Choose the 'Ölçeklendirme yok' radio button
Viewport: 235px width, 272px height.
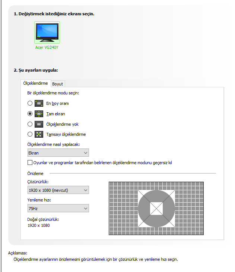coord(30,124)
